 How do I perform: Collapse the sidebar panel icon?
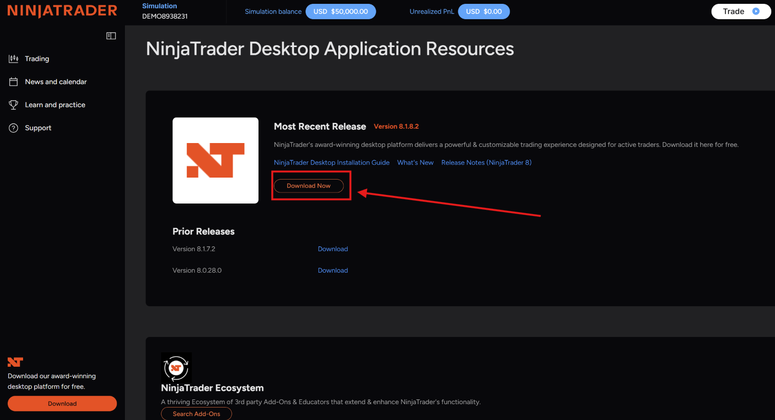pos(111,36)
